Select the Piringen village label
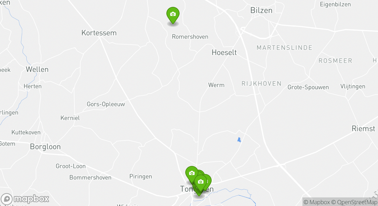 pyautogui.click(x=141, y=177)
